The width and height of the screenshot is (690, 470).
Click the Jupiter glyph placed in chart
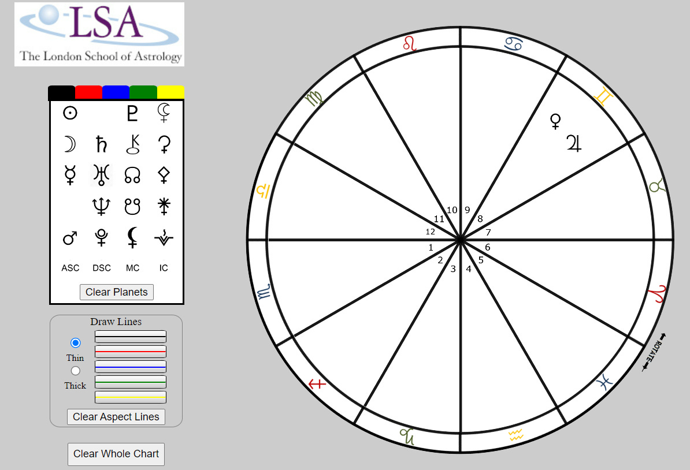tap(574, 143)
